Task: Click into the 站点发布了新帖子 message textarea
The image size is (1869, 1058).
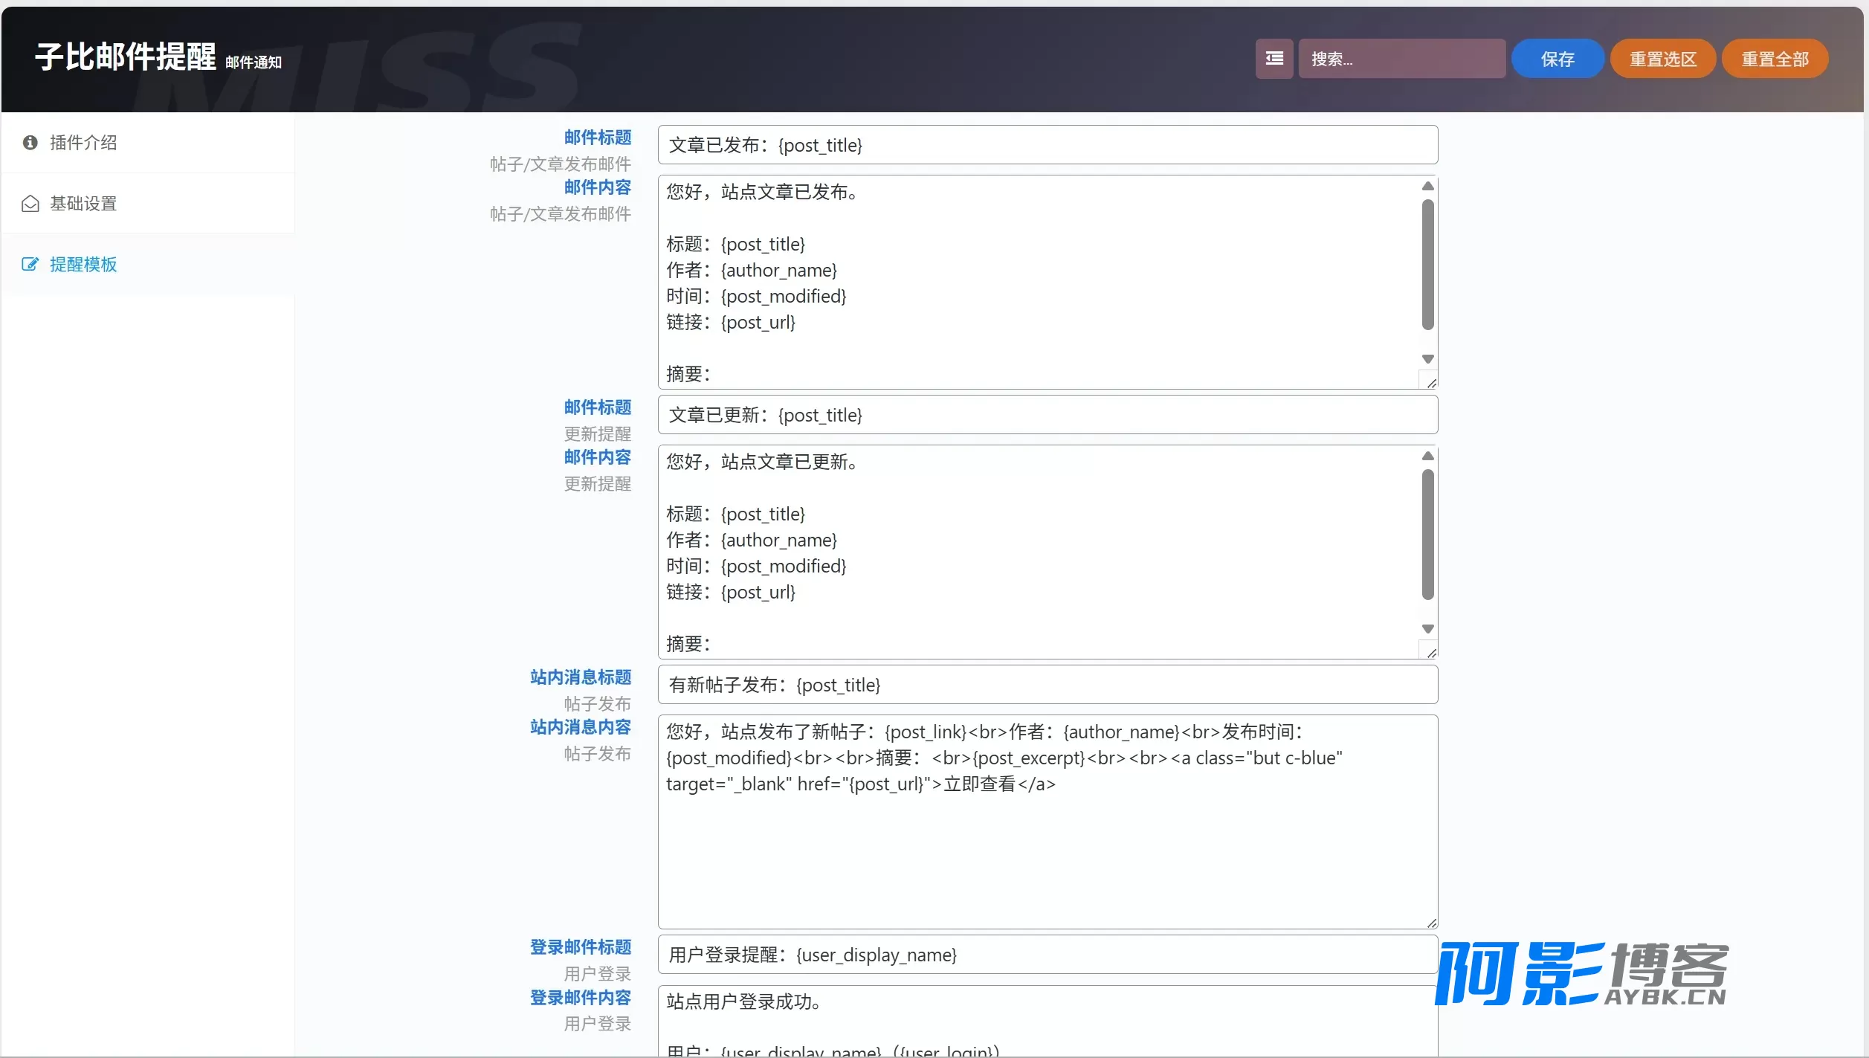Action: coord(1048,822)
